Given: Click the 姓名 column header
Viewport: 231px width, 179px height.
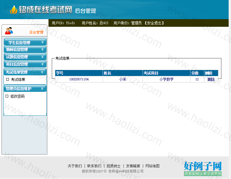Looking at the screenshot, I should (x=123, y=73).
